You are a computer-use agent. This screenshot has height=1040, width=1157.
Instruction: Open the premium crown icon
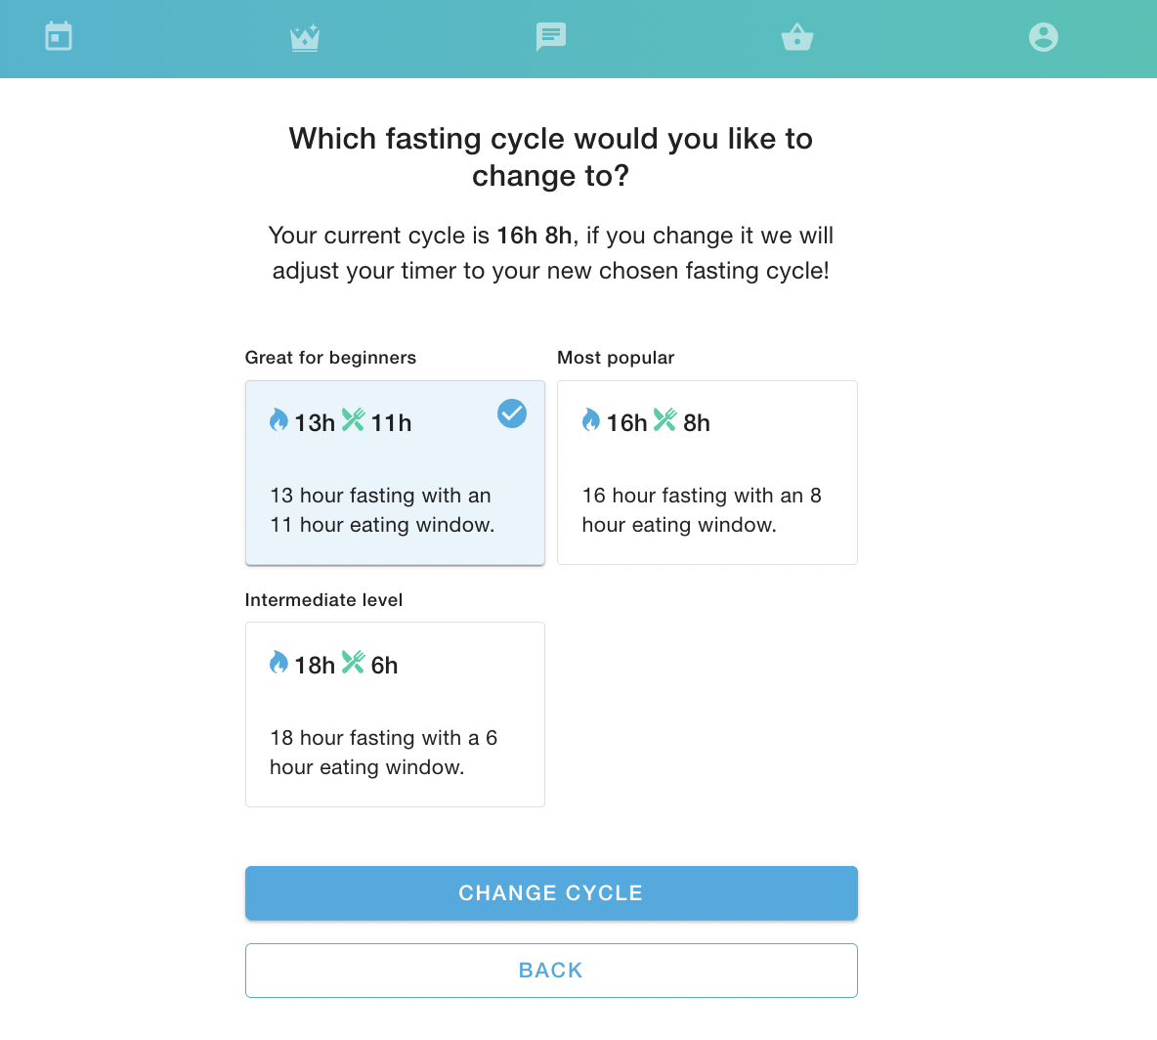(305, 38)
